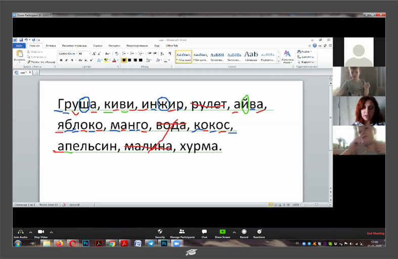Open Word help with the question mark icon
The width and height of the screenshot is (398, 259).
[x=315, y=46]
